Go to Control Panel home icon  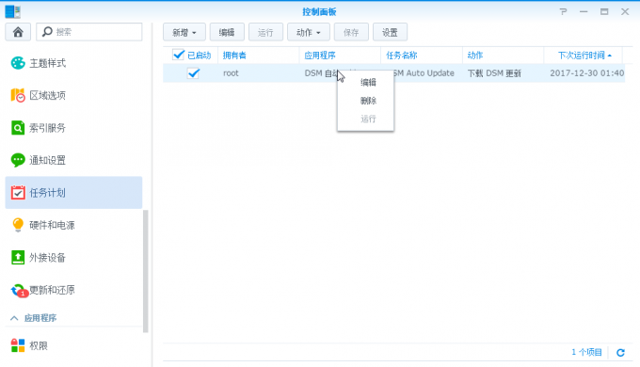coord(18,32)
